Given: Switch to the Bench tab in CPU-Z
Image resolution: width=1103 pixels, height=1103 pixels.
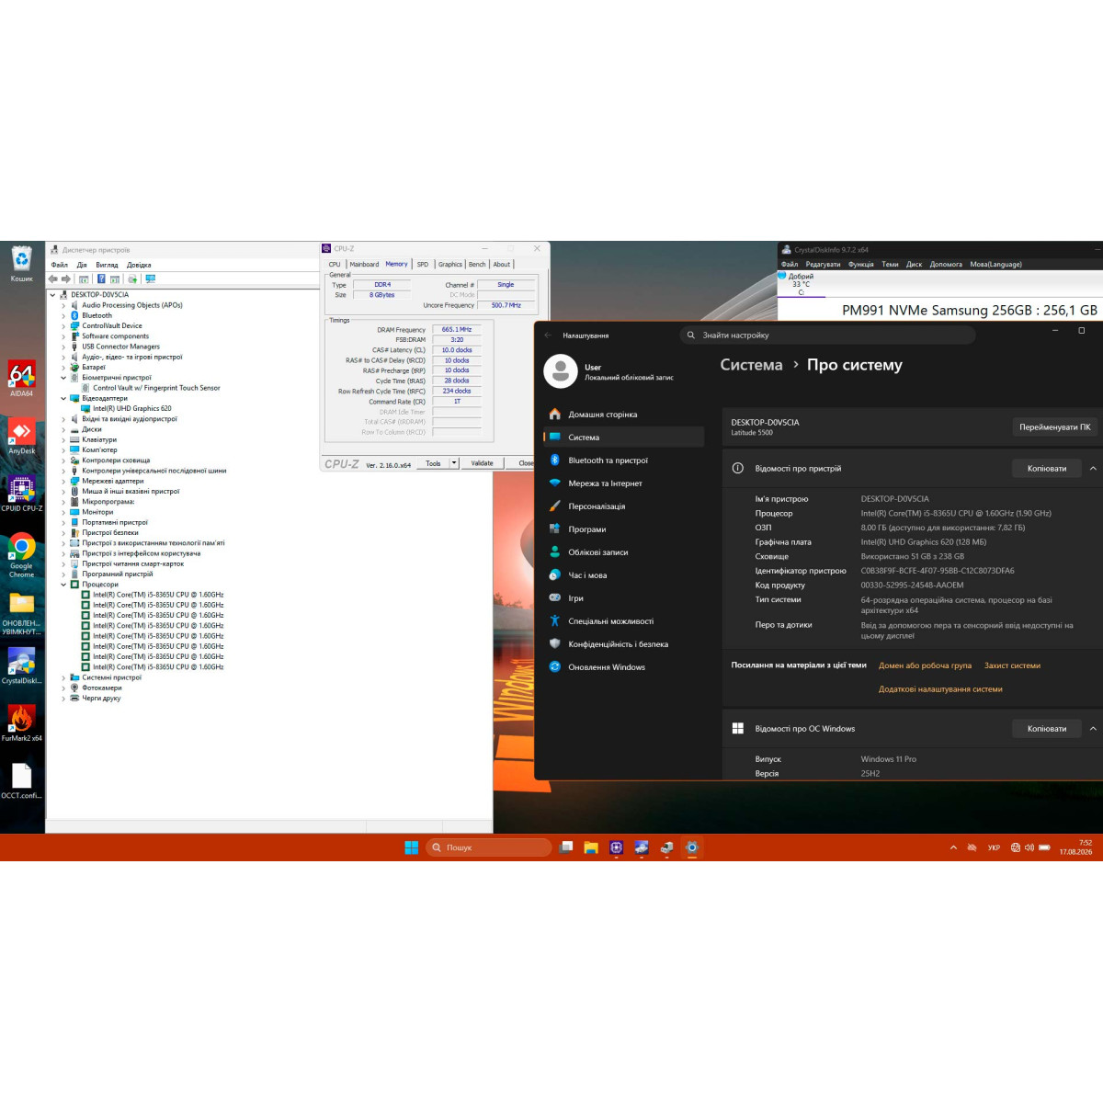Looking at the screenshot, I should pos(477,264).
